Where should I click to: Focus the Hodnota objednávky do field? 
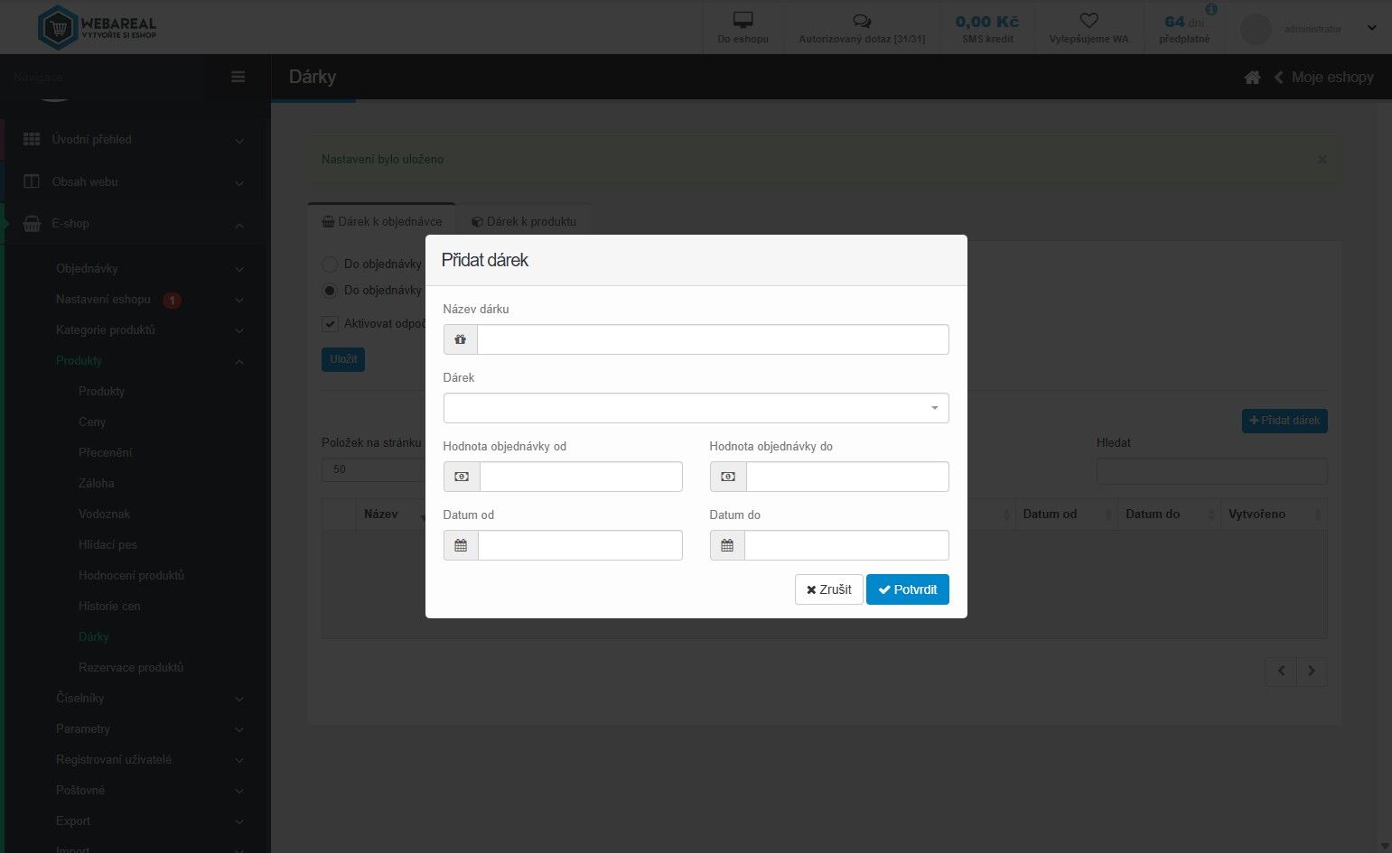[x=847, y=477]
